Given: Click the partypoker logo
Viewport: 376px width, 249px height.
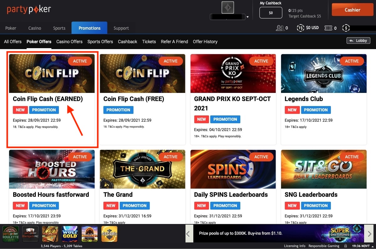Looking at the screenshot, I should pos(29,9).
